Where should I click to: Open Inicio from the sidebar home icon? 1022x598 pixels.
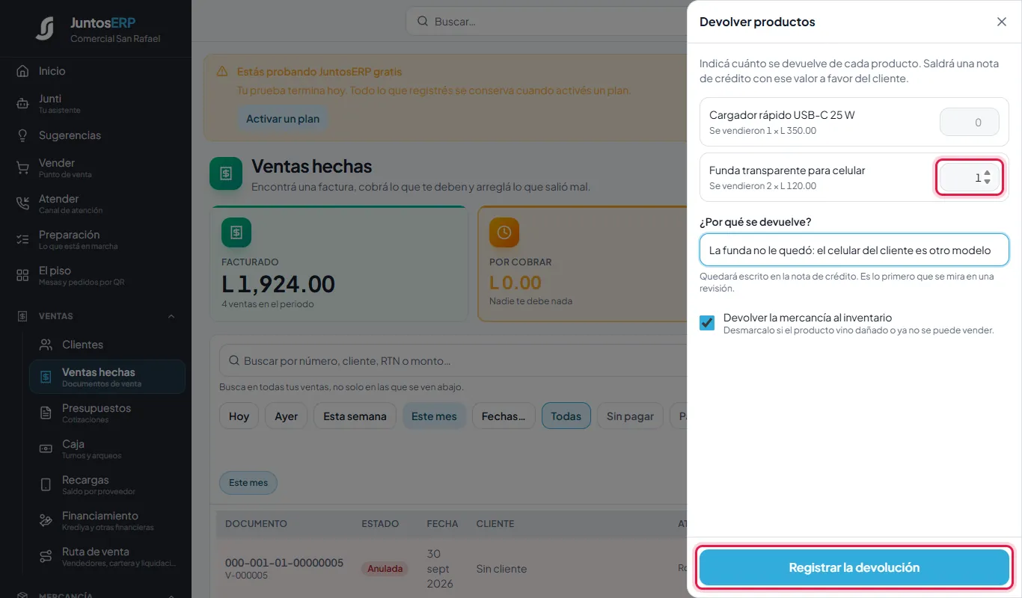coord(22,71)
